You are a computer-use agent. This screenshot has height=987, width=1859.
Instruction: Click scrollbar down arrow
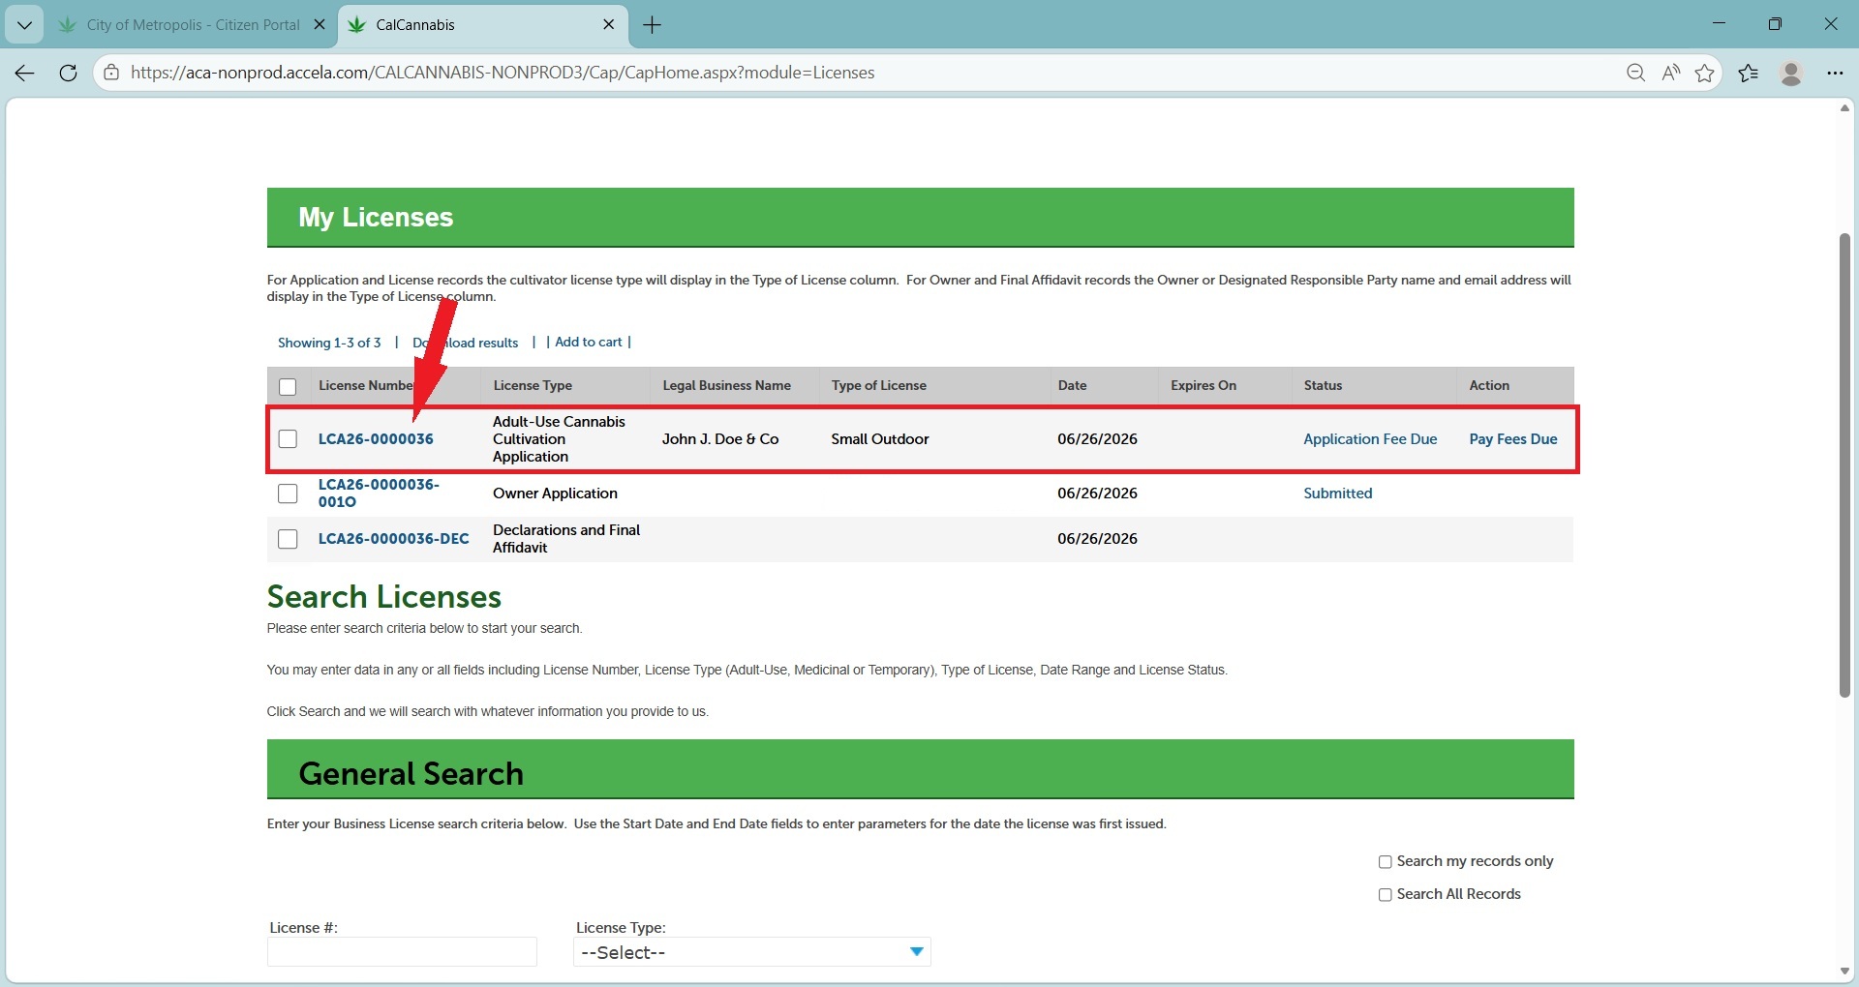click(1844, 972)
